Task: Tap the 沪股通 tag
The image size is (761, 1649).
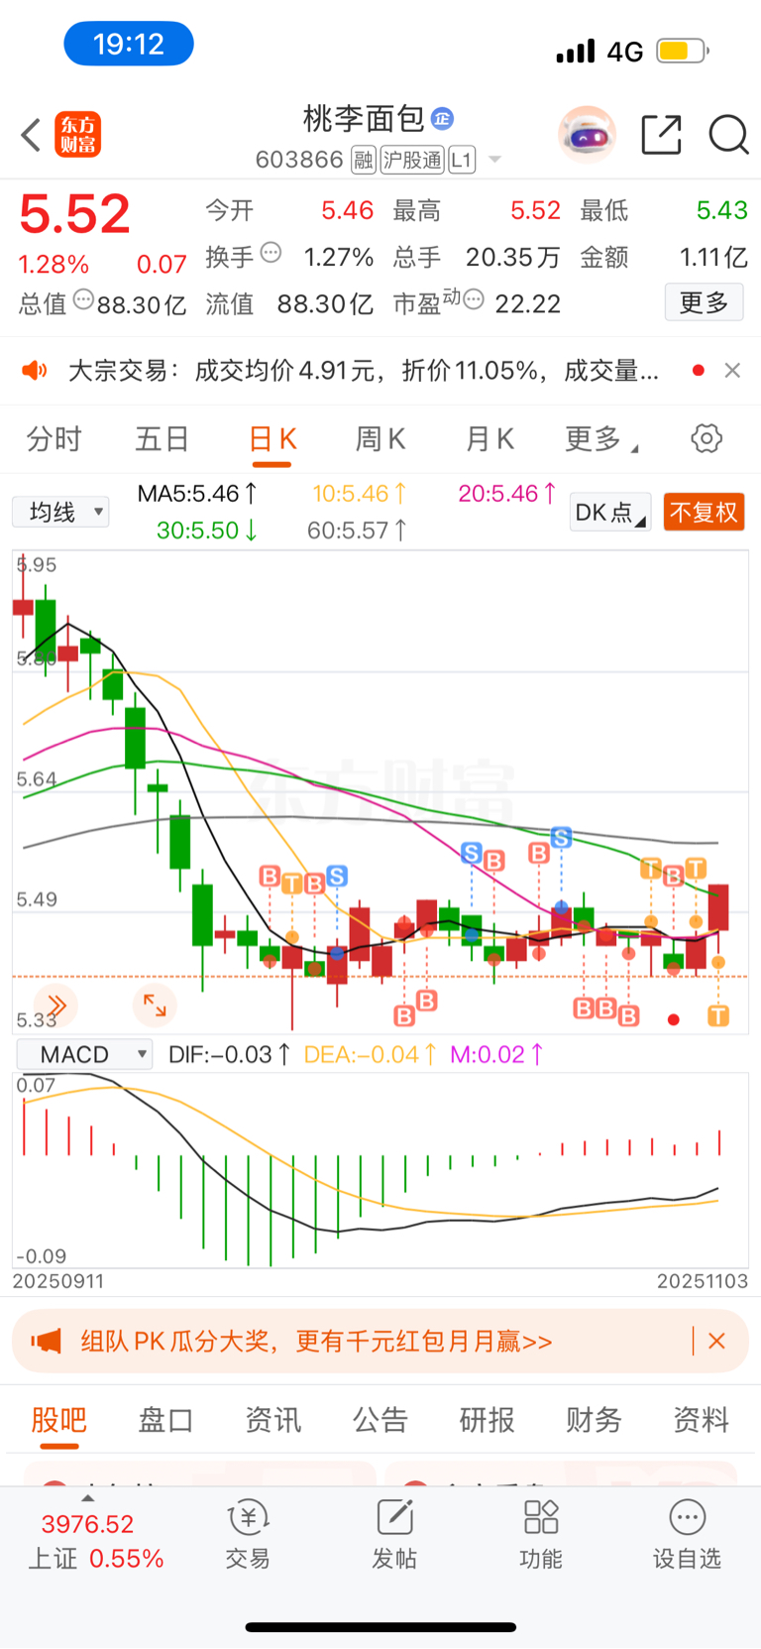Action: click(412, 160)
